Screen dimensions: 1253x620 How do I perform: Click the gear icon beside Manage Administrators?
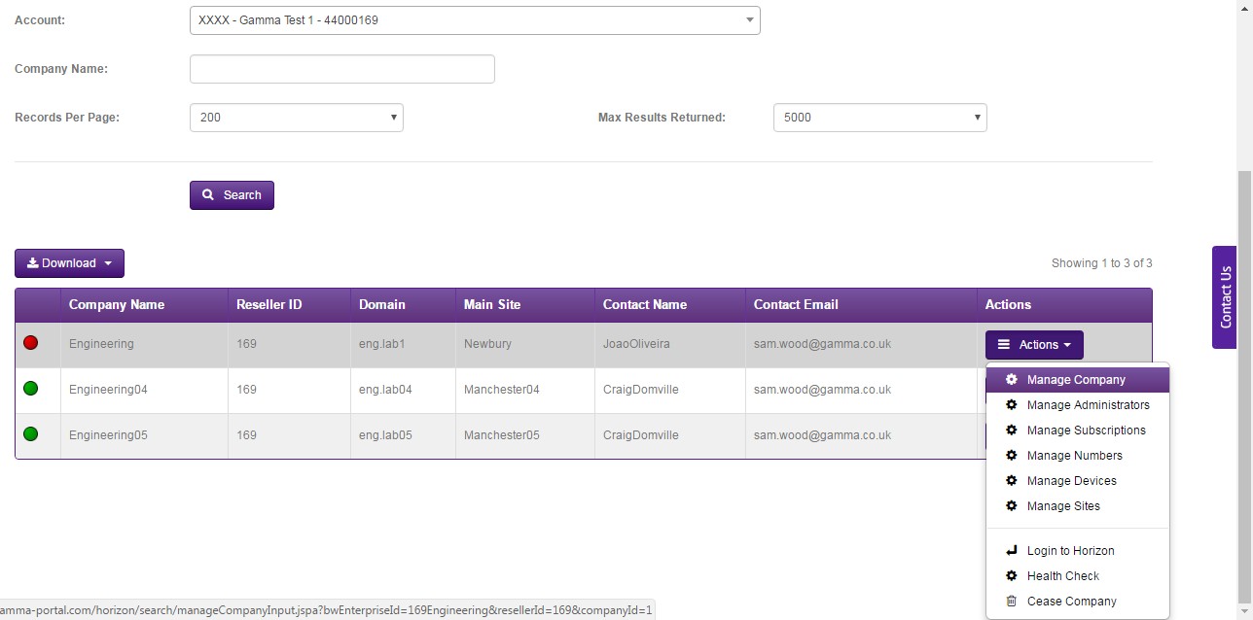click(x=1011, y=405)
